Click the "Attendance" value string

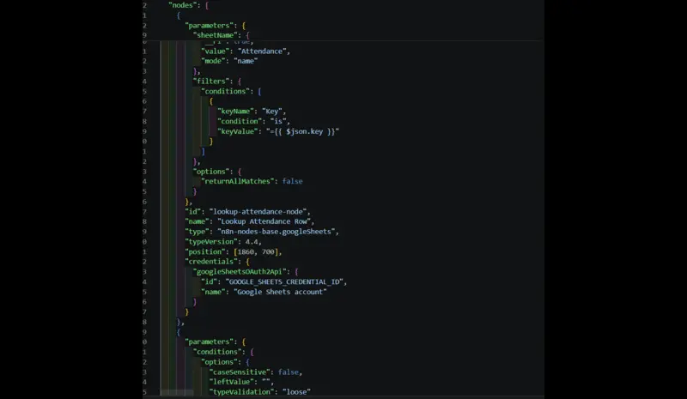(x=263, y=51)
